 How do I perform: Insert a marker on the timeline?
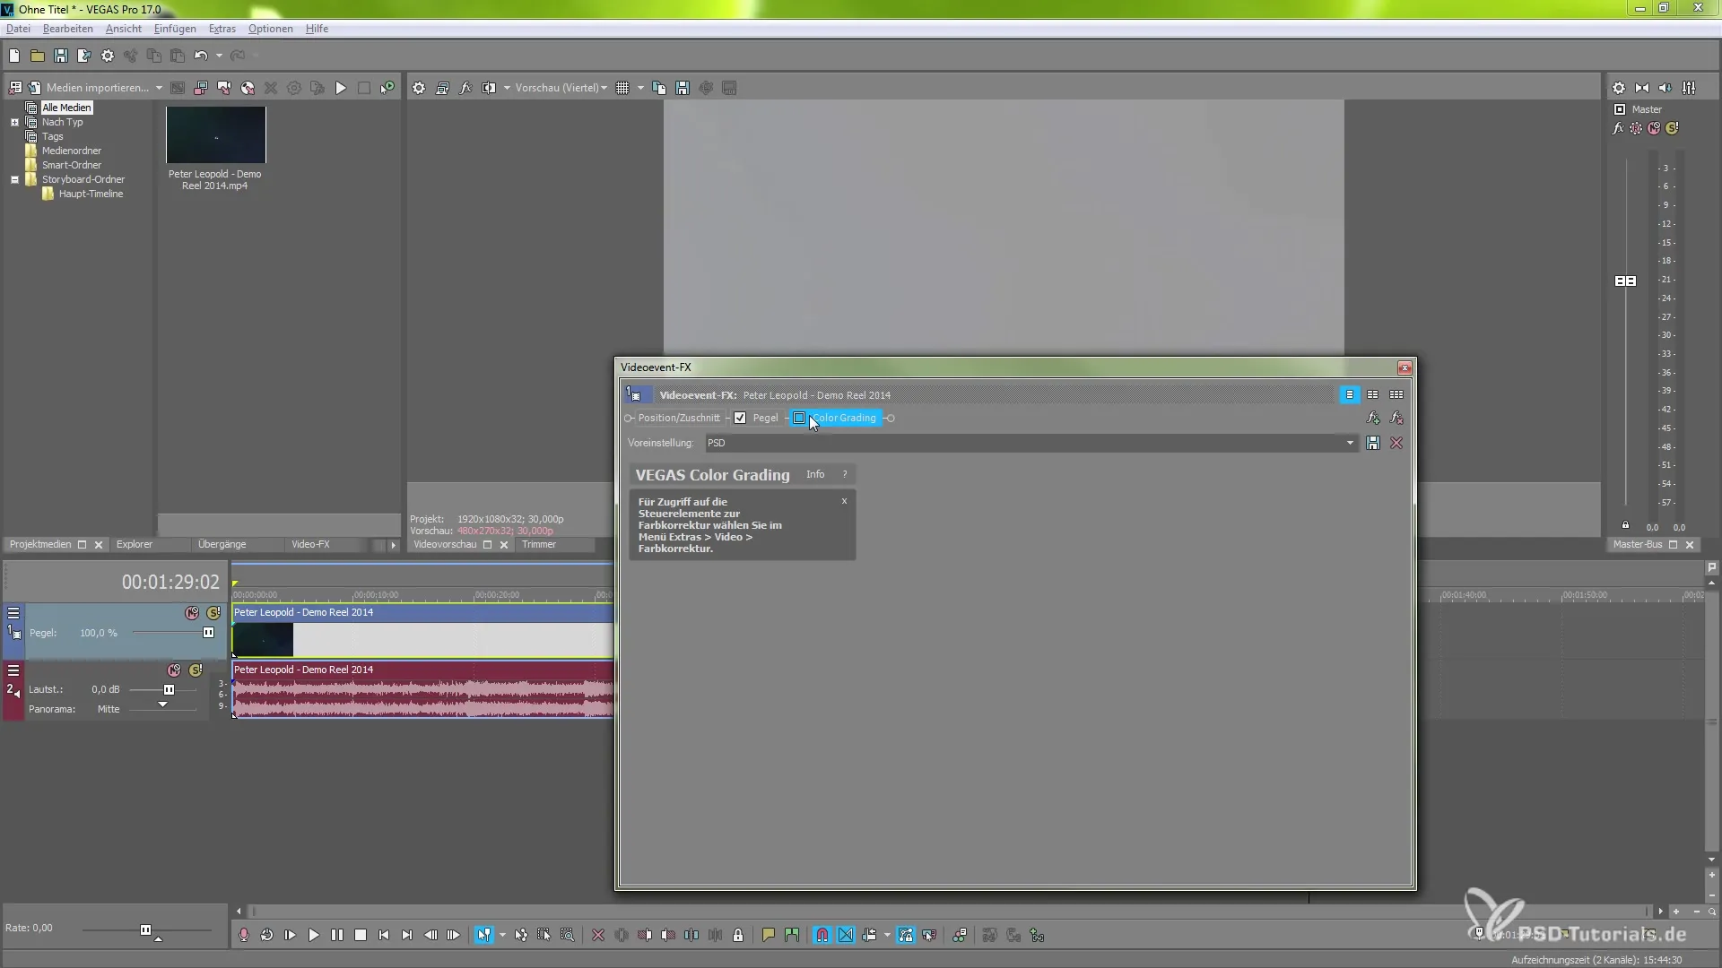click(769, 935)
